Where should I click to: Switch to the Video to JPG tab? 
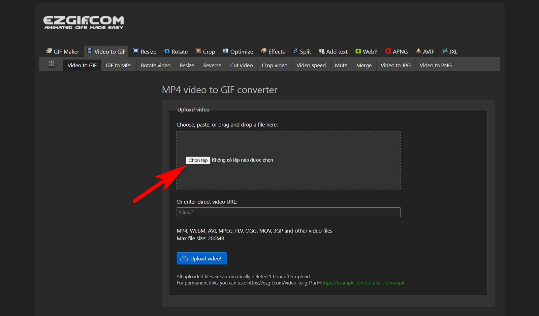tap(395, 65)
